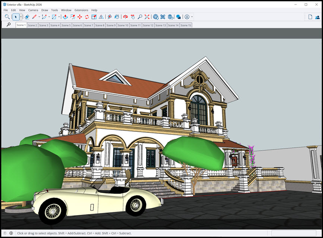Open the Tools menu
This screenshot has height=238, width=323.
coord(54,10)
